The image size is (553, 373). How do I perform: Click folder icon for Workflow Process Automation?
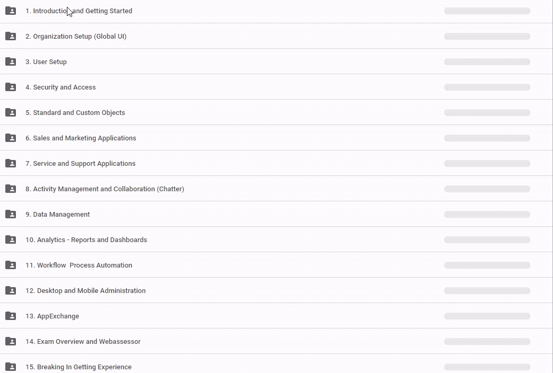(11, 265)
